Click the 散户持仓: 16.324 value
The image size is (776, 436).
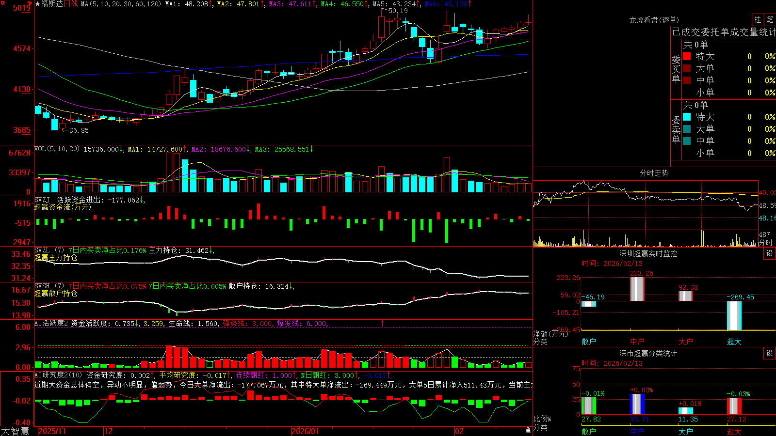tap(261, 286)
